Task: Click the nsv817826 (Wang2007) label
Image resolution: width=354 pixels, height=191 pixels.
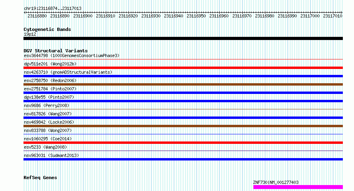Action: tap(48, 114)
